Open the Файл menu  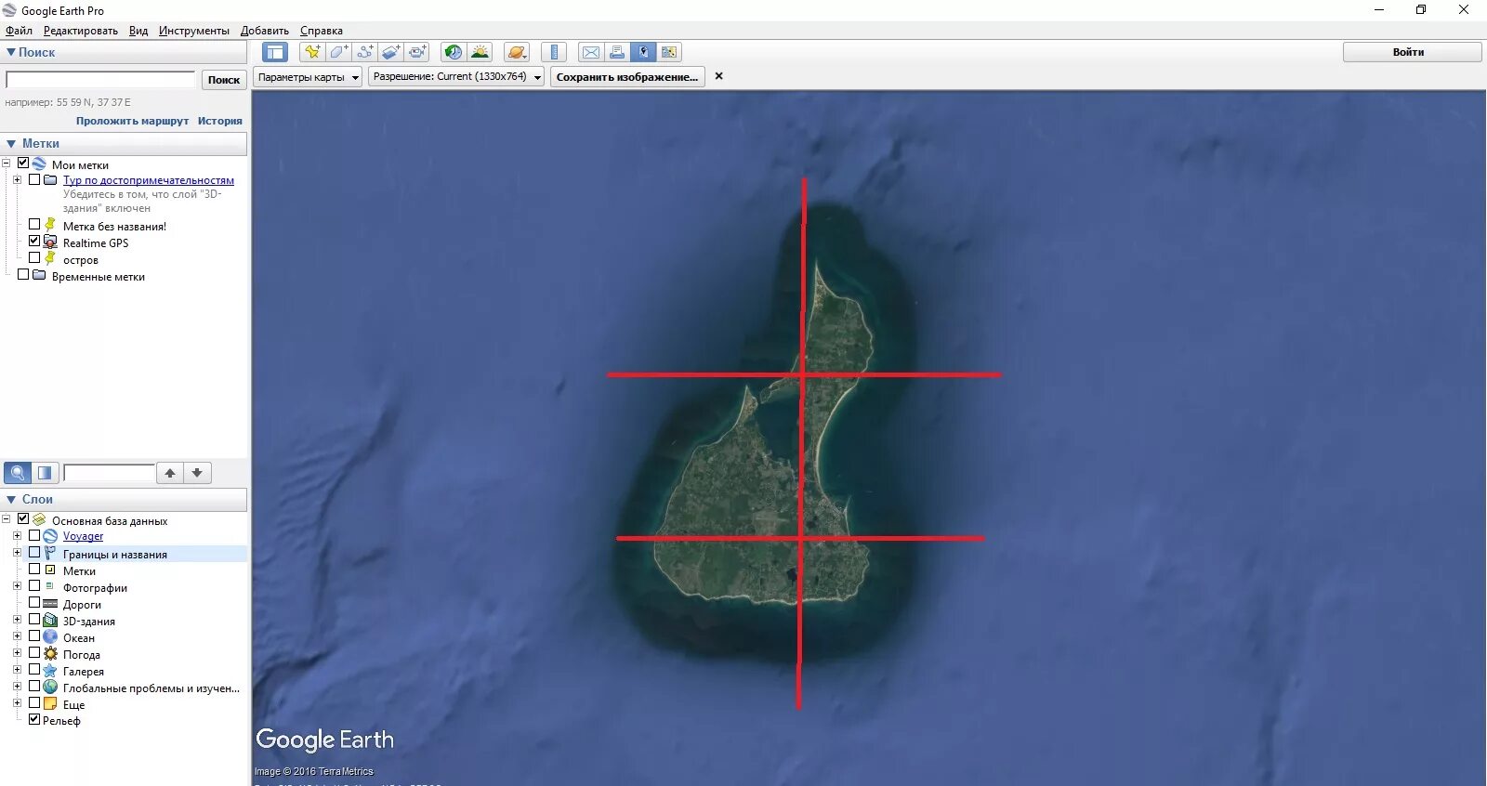coord(19,31)
